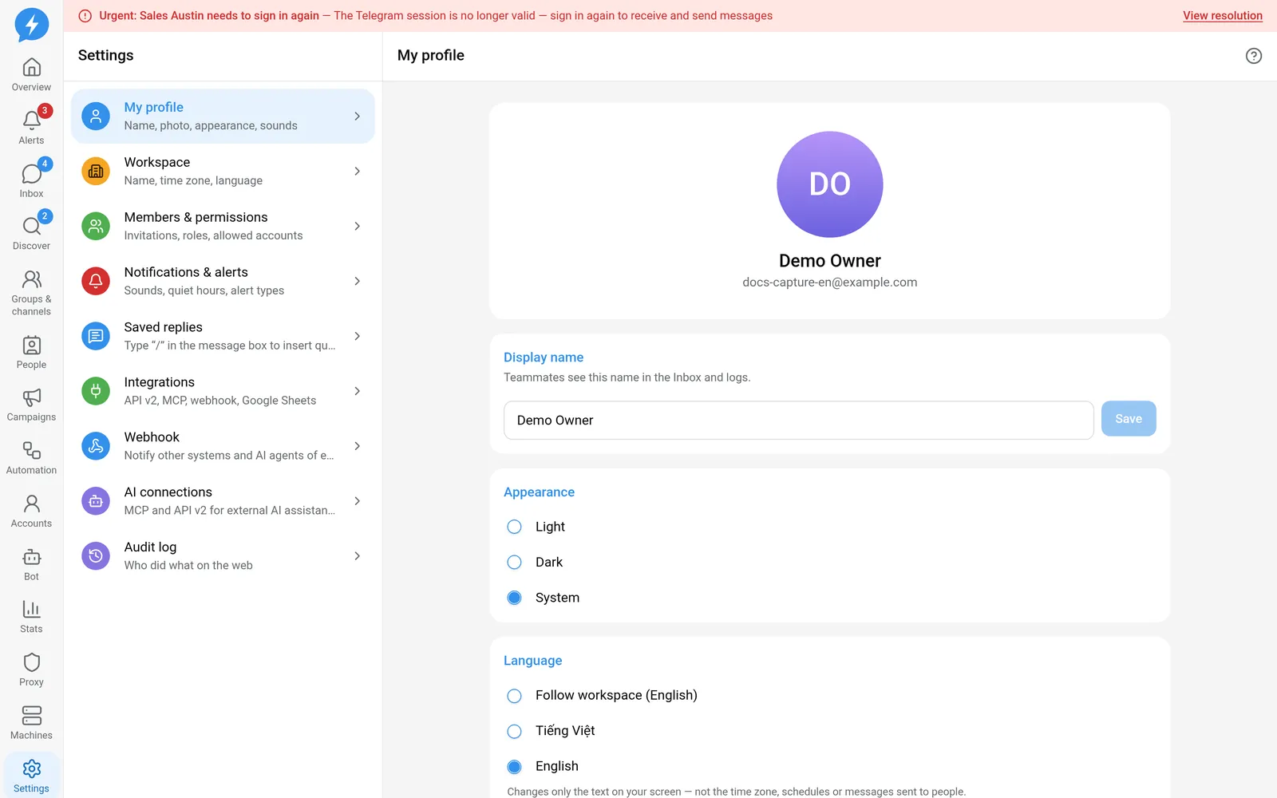Open the Proxy shield icon
The image size is (1277, 798).
pyautogui.click(x=31, y=662)
